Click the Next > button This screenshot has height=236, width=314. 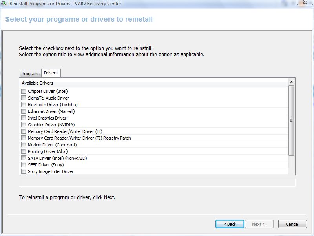tap(259, 224)
